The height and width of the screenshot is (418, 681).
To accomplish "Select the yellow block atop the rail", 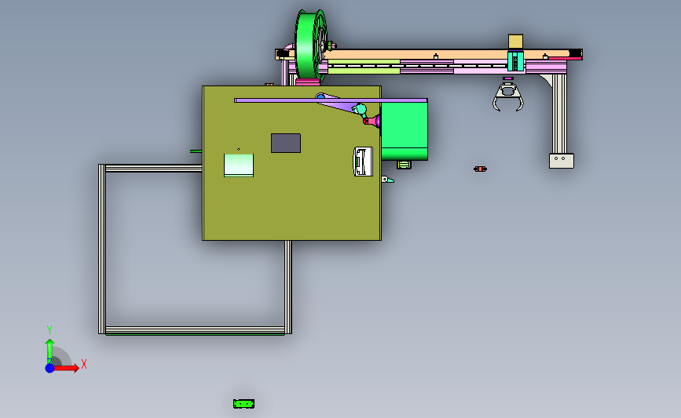I will pos(515,42).
